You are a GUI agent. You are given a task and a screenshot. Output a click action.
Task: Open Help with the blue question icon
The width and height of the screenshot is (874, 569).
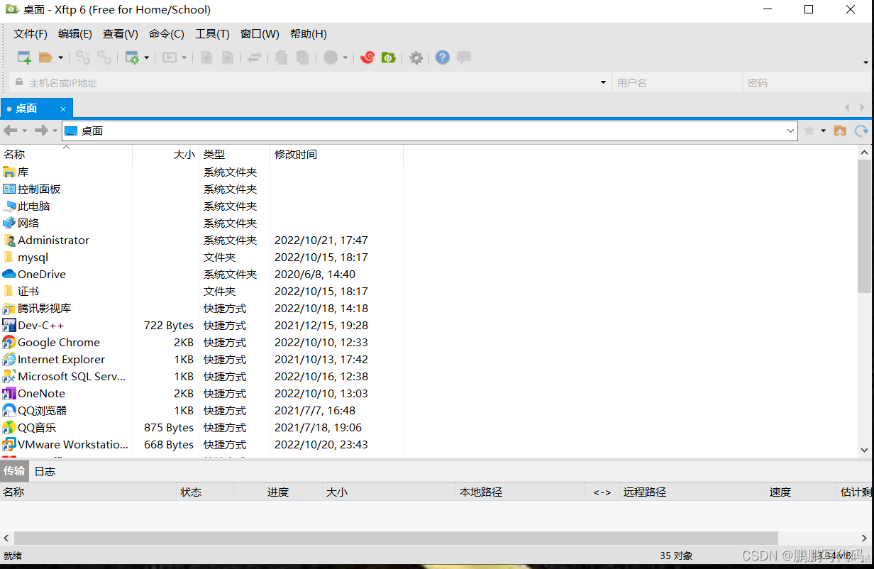443,57
